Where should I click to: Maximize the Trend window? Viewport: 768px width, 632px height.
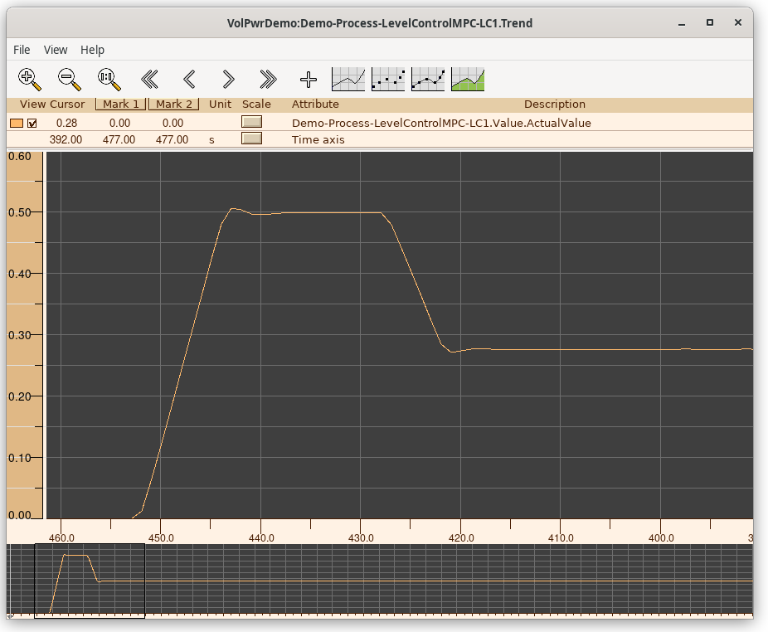click(709, 22)
